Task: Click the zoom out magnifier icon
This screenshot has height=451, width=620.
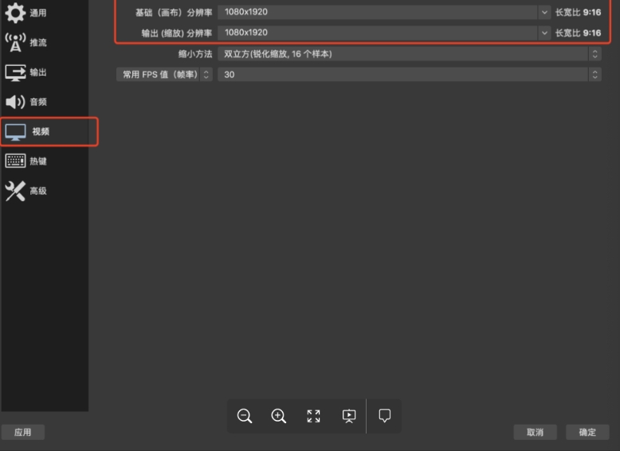Action: [x=245, y=416]
